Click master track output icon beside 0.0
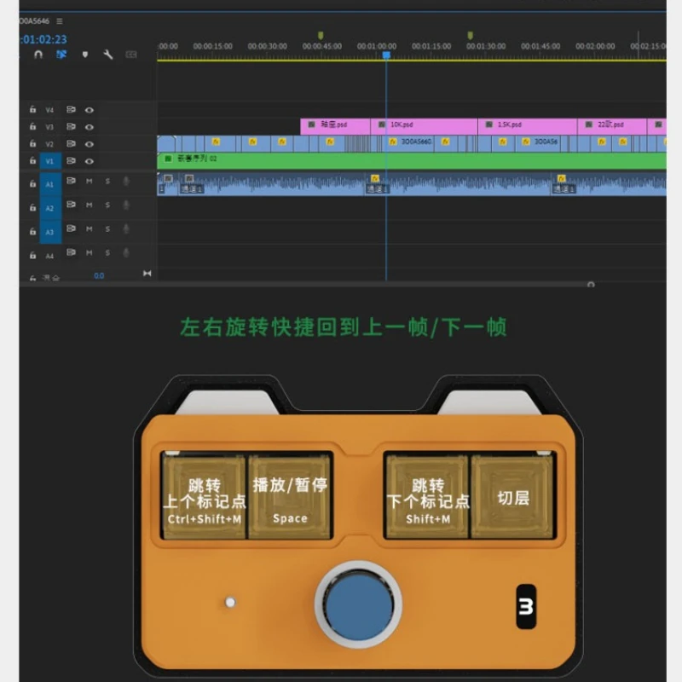 [147, 274]
